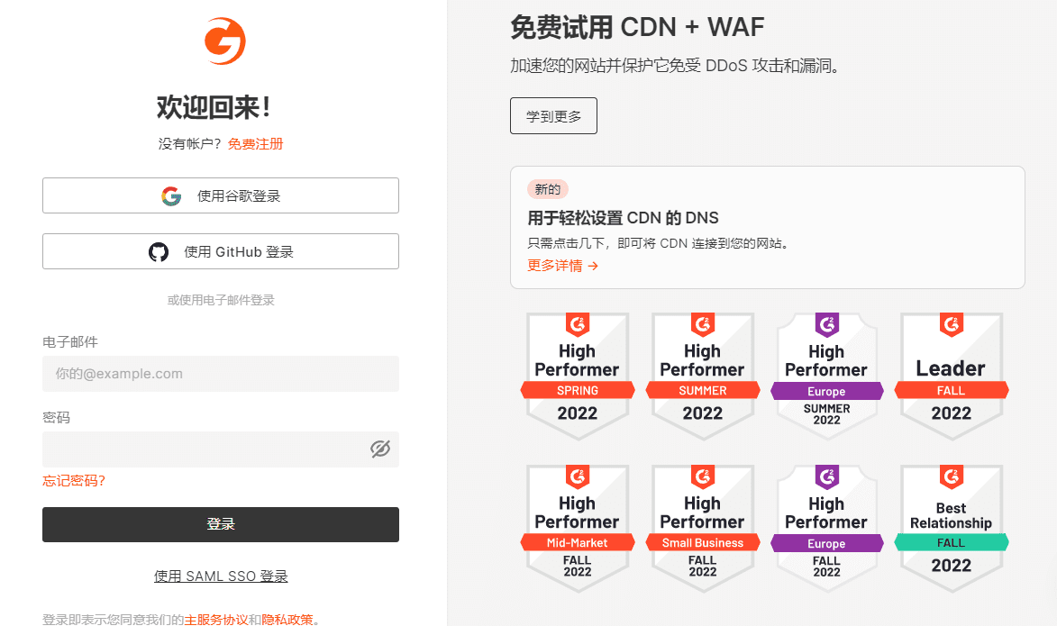
Task: Click into the 密码 password field
Action: tap(203, 449)
